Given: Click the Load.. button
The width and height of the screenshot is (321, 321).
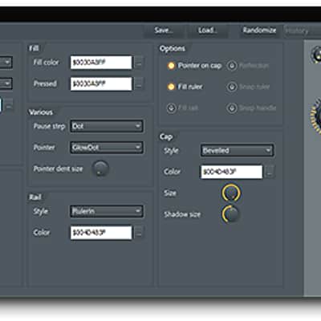Looking at the screenshot, I should coord(208,30).
